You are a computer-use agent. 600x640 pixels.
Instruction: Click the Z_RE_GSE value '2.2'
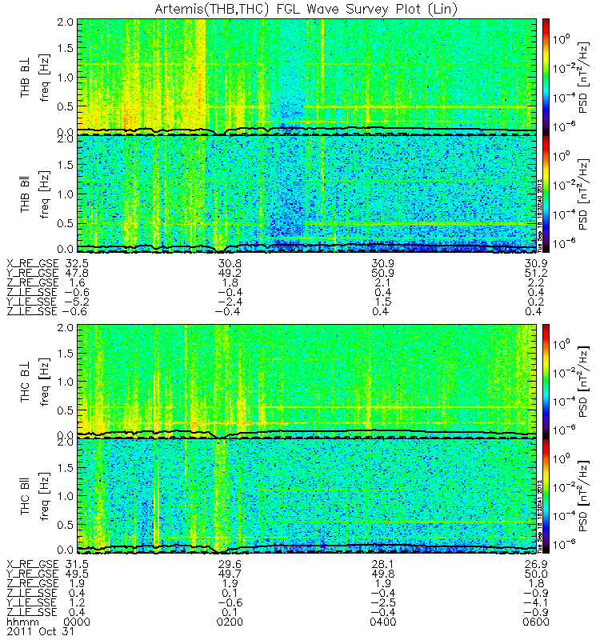point(536,283)
